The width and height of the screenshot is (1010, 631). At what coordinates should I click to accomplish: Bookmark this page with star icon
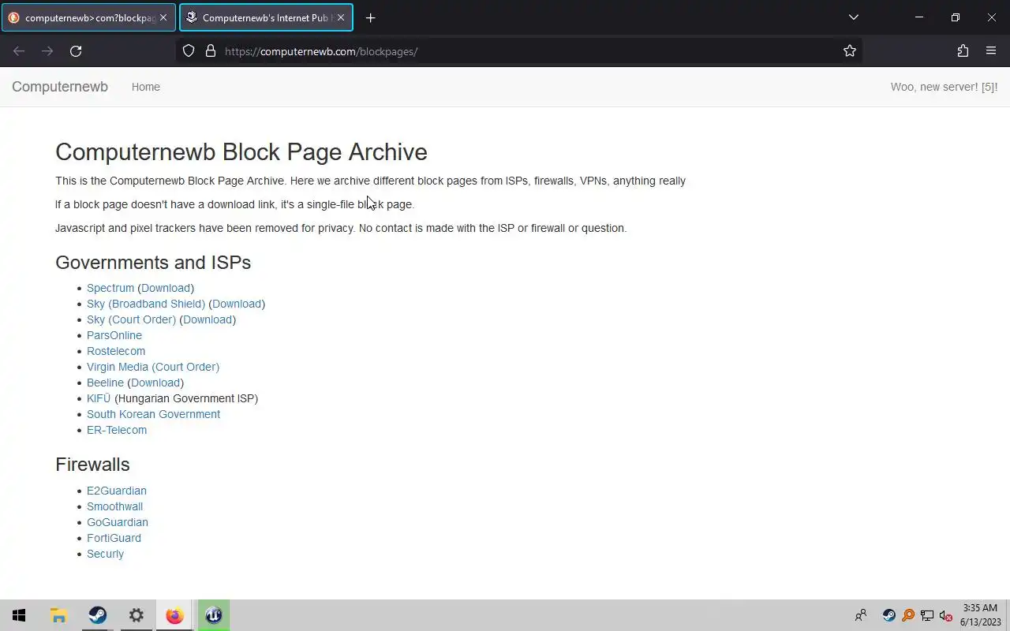[x=850, y=51]
